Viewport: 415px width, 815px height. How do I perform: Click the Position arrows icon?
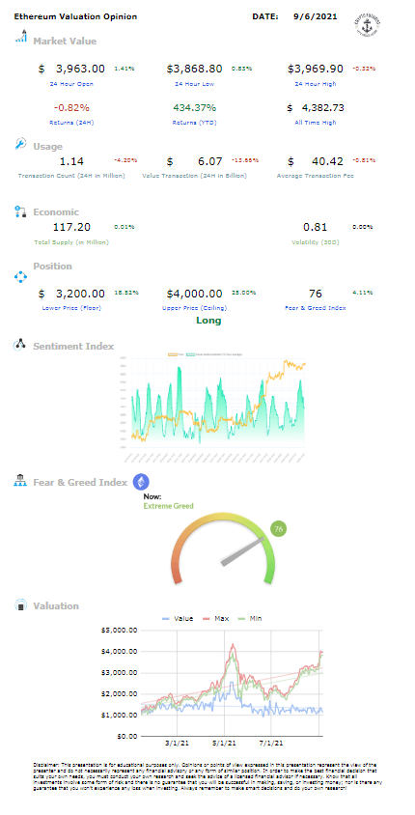coord(20,276)
